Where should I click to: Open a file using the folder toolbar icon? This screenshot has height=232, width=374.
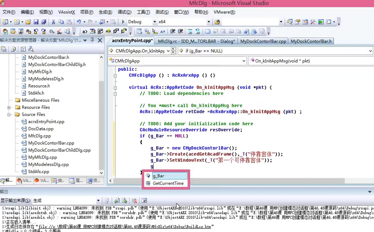(28, 22)
